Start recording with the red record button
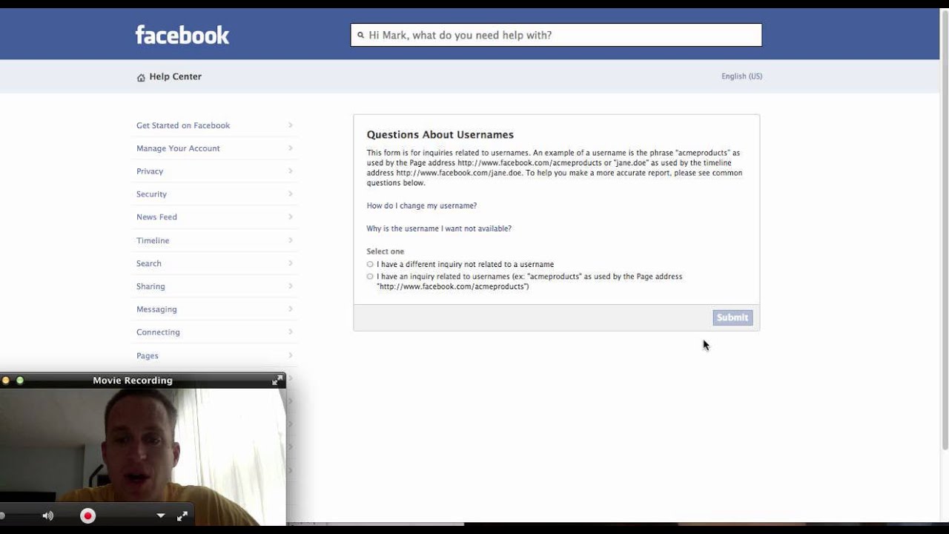This screenshot has height=534, width=949. pyautogui.click(x=87, y=515)
